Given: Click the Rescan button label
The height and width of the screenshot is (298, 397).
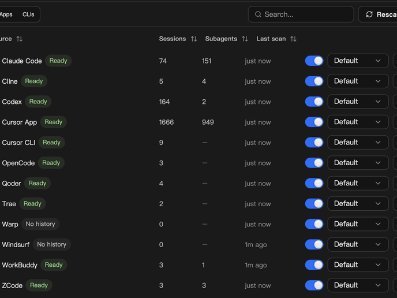Looking at the screenshot, I should (x=387, y=14).
